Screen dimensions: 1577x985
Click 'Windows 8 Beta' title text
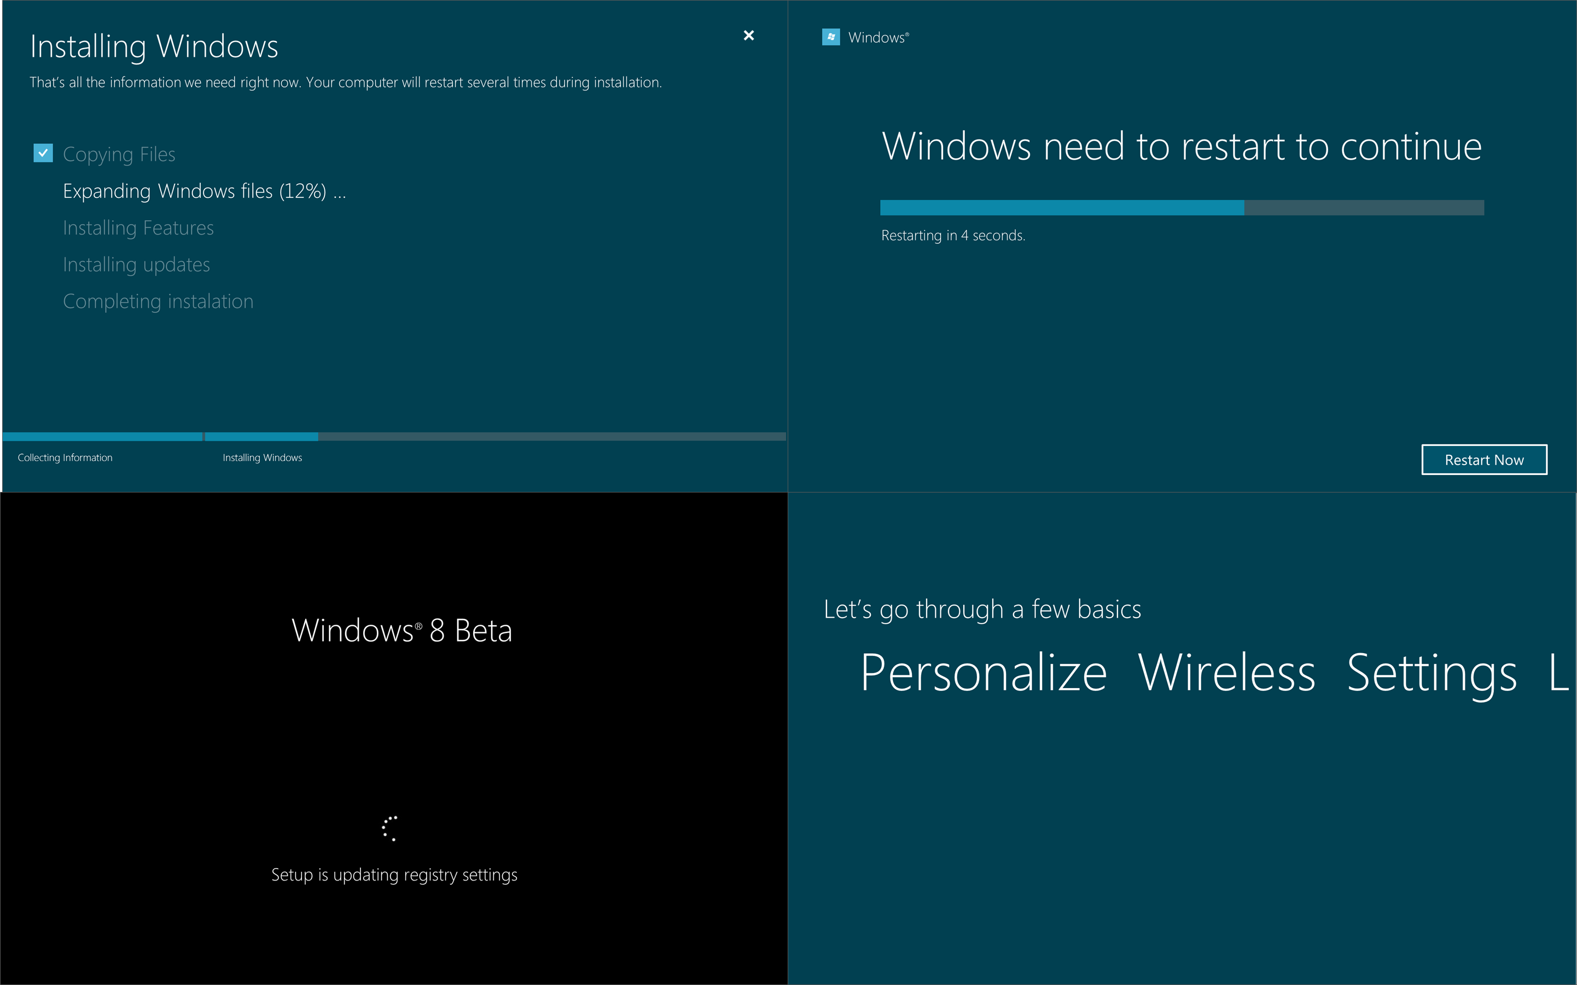pyautogui.click(x=401, y=631)
